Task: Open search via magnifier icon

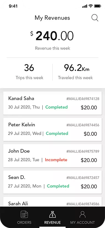Action: (95, 18)
